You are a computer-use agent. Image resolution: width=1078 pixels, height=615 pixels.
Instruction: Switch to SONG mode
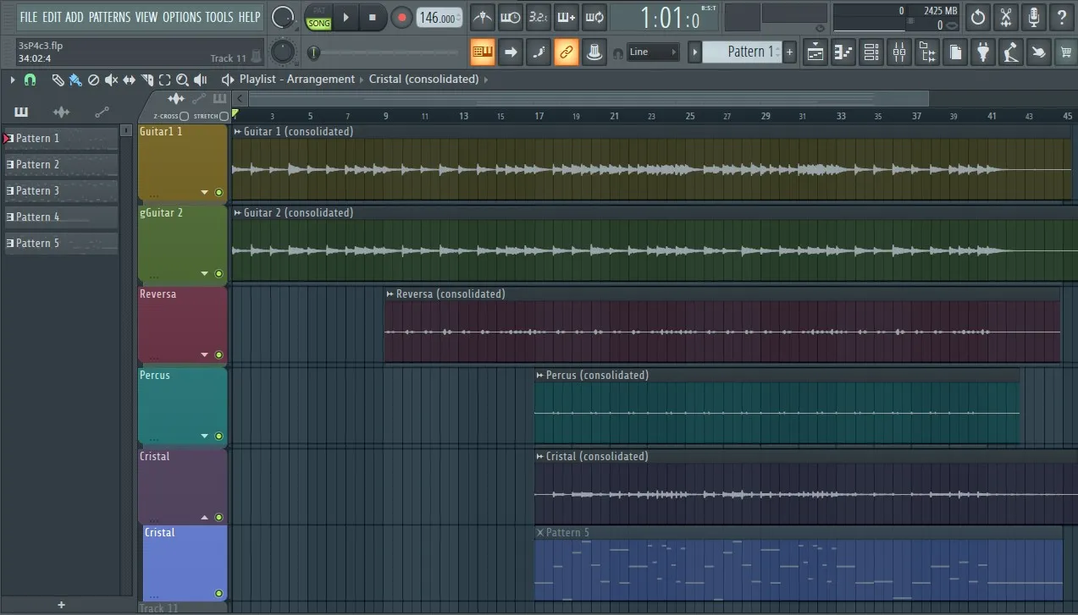tap(319, 24)
